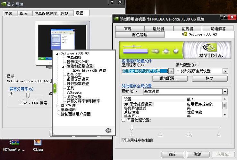This screenshot has width=237, height=160.
Task: Click the NVIDIA logo on the green banner
Action: point(211,50)
